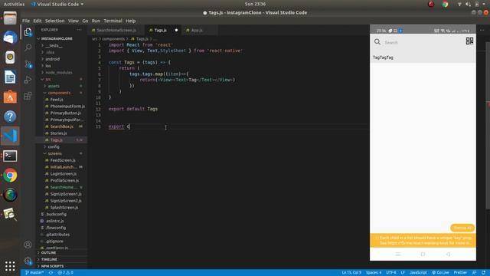Screen dimensions: 490x276
Task: Open LibreOffice Writer from the dock
Action: [x=10, y=77]
